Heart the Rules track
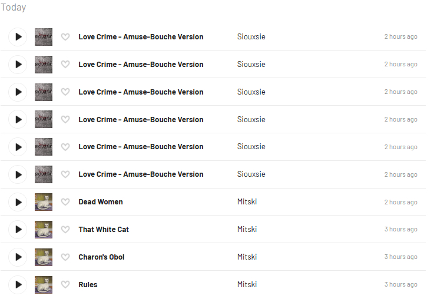Screen dimensions: 434x296 [x=65, y=285]
